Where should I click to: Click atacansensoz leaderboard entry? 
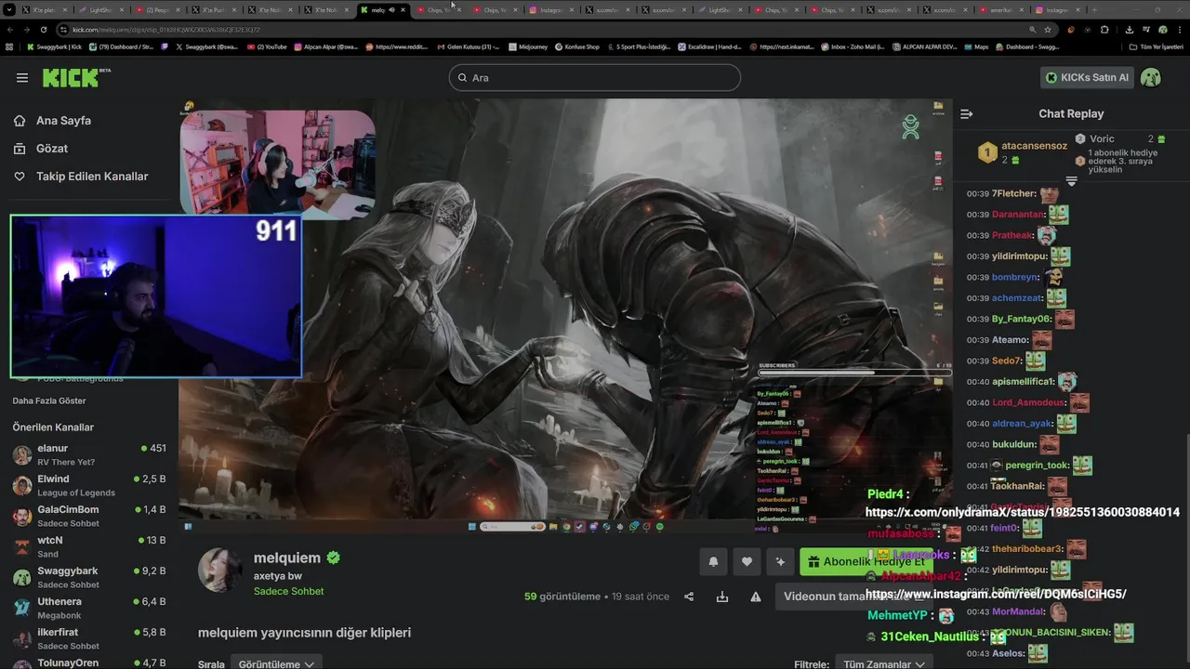1023,152
